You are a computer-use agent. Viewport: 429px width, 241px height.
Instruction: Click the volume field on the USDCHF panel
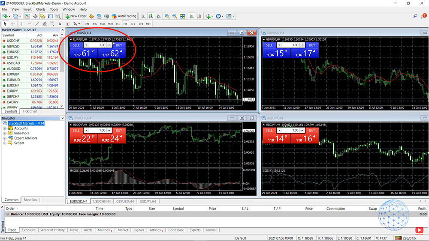(98, 130)
